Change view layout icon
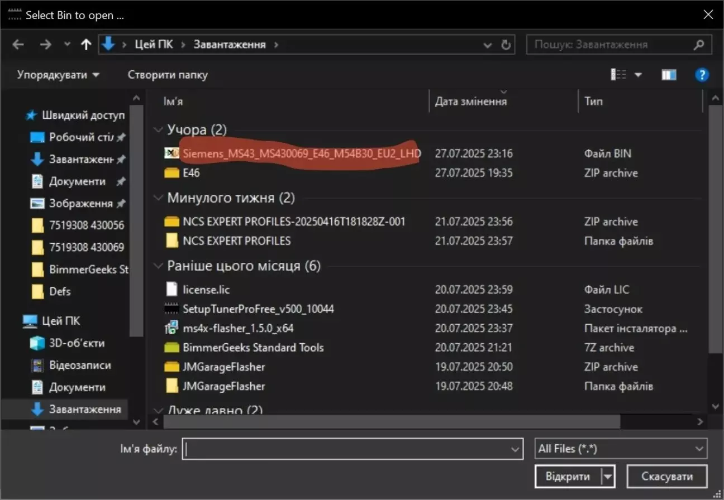This screenshot has width=724, height=500. (x=618, y=75)
